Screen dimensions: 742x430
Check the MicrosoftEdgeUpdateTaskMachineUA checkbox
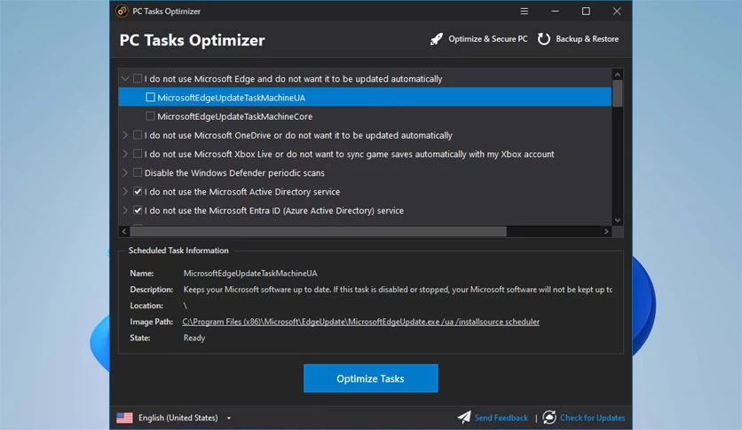tap(150, 97)
